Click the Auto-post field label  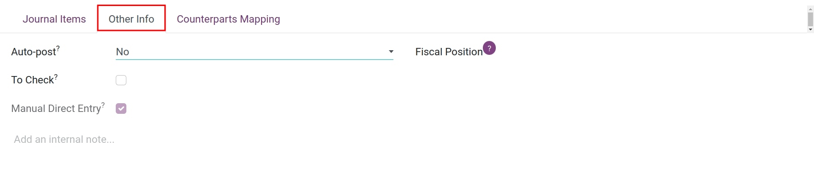click(x=34, y=52)
